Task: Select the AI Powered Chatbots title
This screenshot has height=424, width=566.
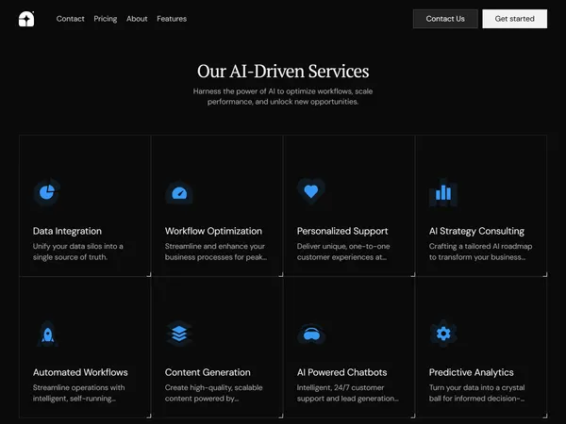Action: click(341, 372)
